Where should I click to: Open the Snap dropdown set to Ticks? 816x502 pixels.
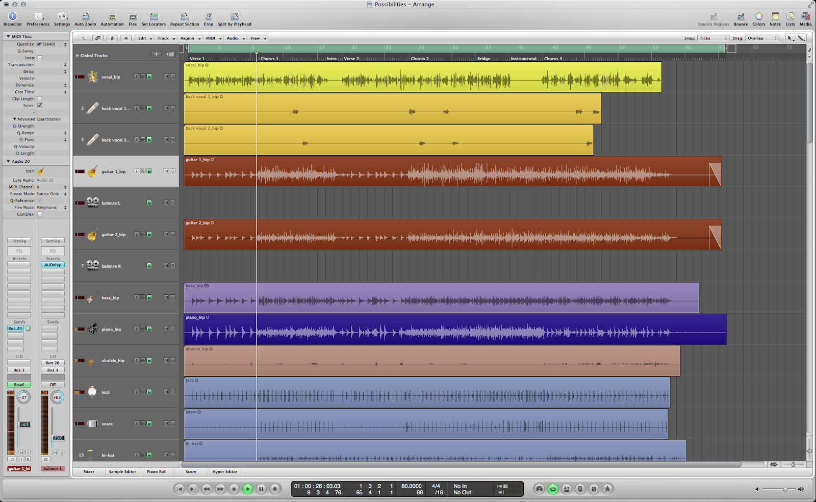712,38
